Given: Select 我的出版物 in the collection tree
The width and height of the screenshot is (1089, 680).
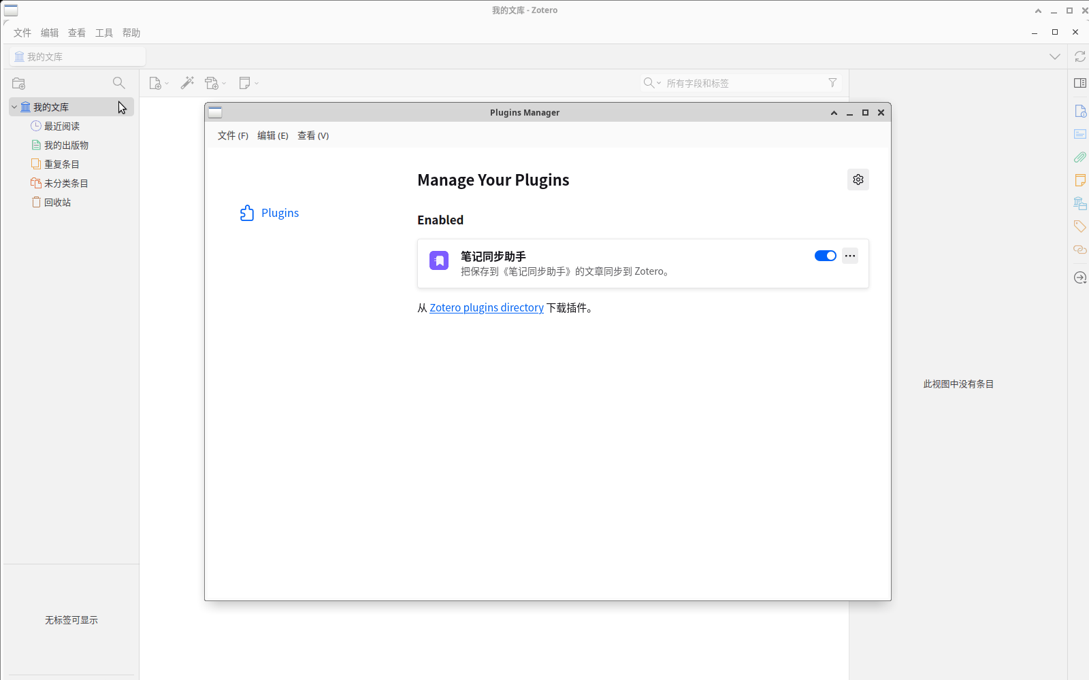Looking at the screenshot, I should point(66,145).
